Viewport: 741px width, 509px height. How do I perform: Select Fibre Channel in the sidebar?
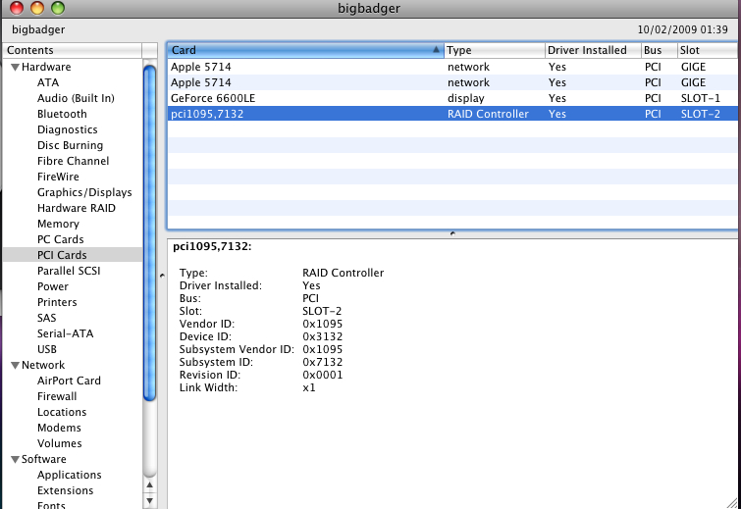(73, 161)
